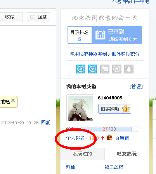Screen dimensions: 156x174
Task: Click the gray star circle badge icon
Action: click(117, 69)
